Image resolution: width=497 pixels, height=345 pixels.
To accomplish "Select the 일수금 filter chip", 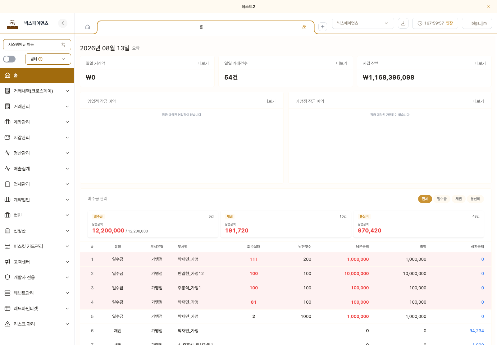I will click(442, 199).
